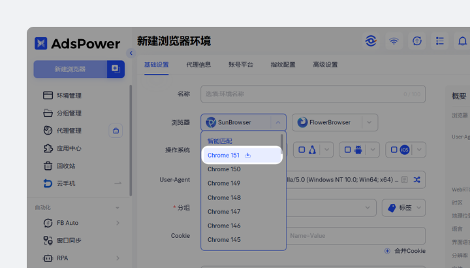This screenshot has width=470, height=268.
Task: Select Chrome 151 from the list
Action: tap(242, 155)
